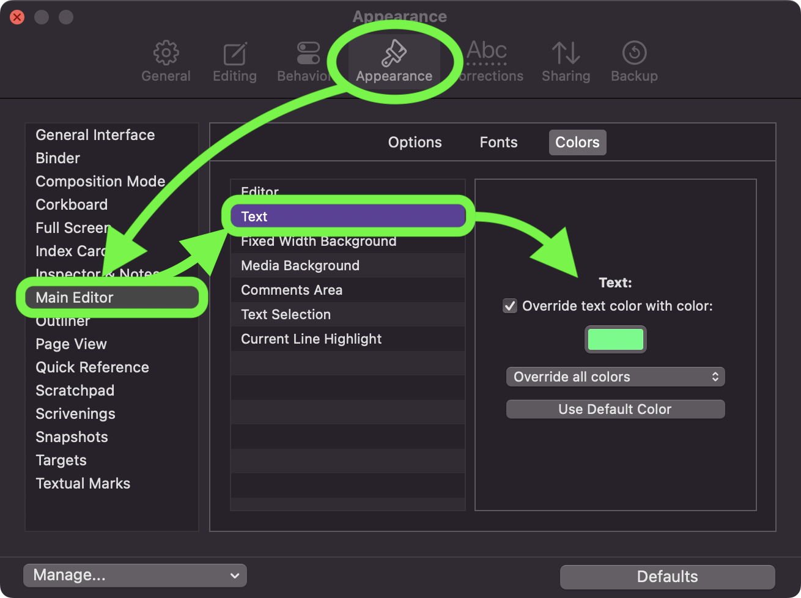Open Sharing preferences arrows icon
801x598 pixels.
(x=566, y=54)
